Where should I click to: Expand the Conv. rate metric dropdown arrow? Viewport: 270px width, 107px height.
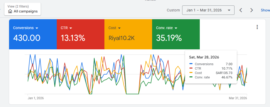pyautogui.click(x=176, y=28)
